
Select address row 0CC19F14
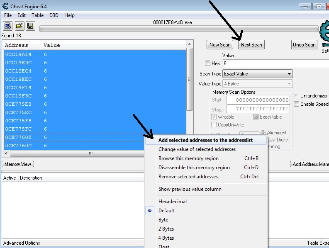click(x=95, y=88)
